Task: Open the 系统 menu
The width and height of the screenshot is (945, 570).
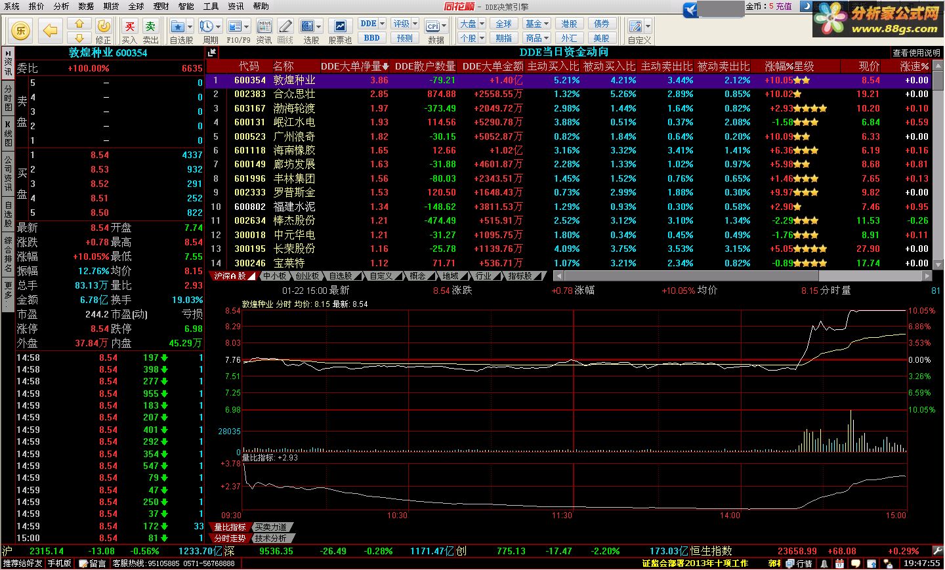Action: [12, 6]
